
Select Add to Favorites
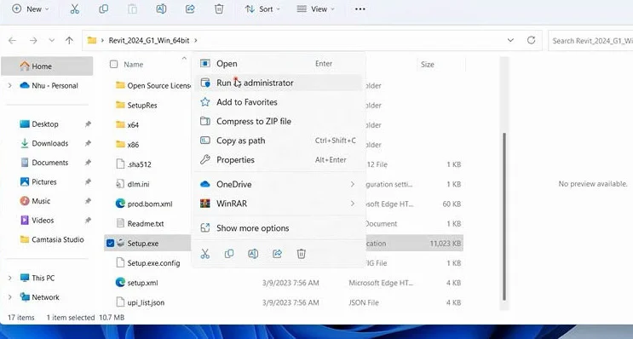(x=279, y=102)
